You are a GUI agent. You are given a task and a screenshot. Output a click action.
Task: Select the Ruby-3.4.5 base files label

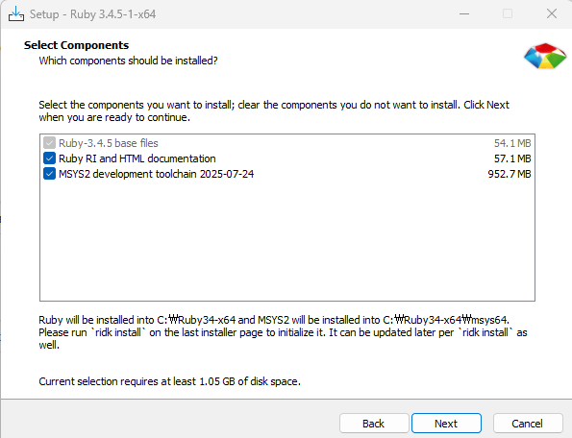(109, 143)
